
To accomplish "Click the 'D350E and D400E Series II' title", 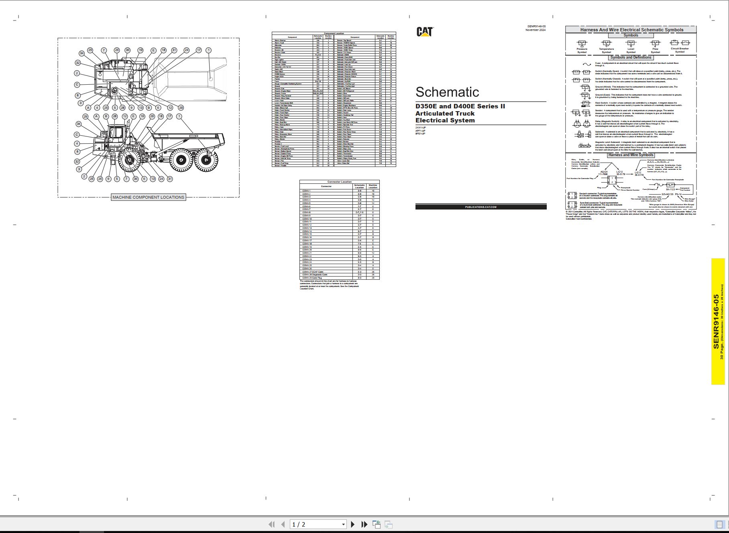I will (460, 106).
